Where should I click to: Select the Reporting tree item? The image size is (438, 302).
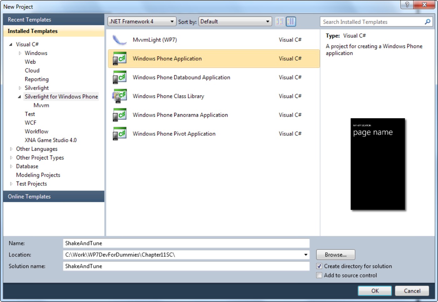coord(37,79)
